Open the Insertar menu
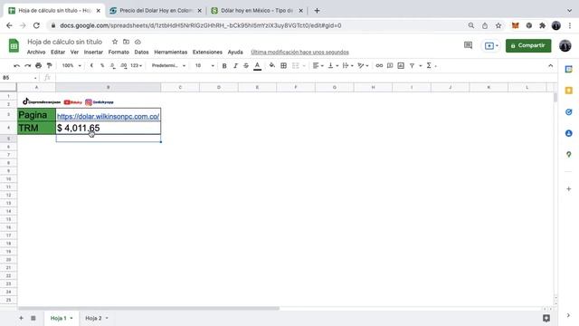 coord(93,53)
